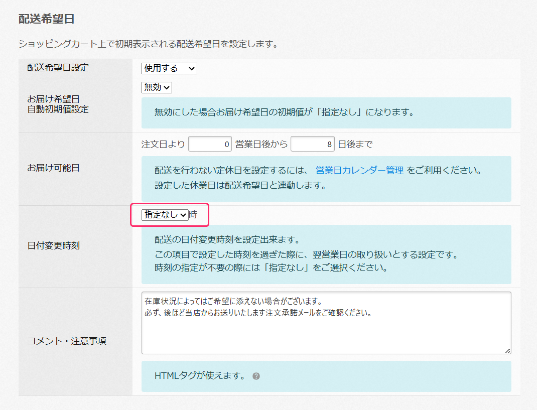Click the question-mark help icon near HTMLタグが使えます
Viewport: 537px width, 410px height.
pyautogui.click(x=256, y=376)
